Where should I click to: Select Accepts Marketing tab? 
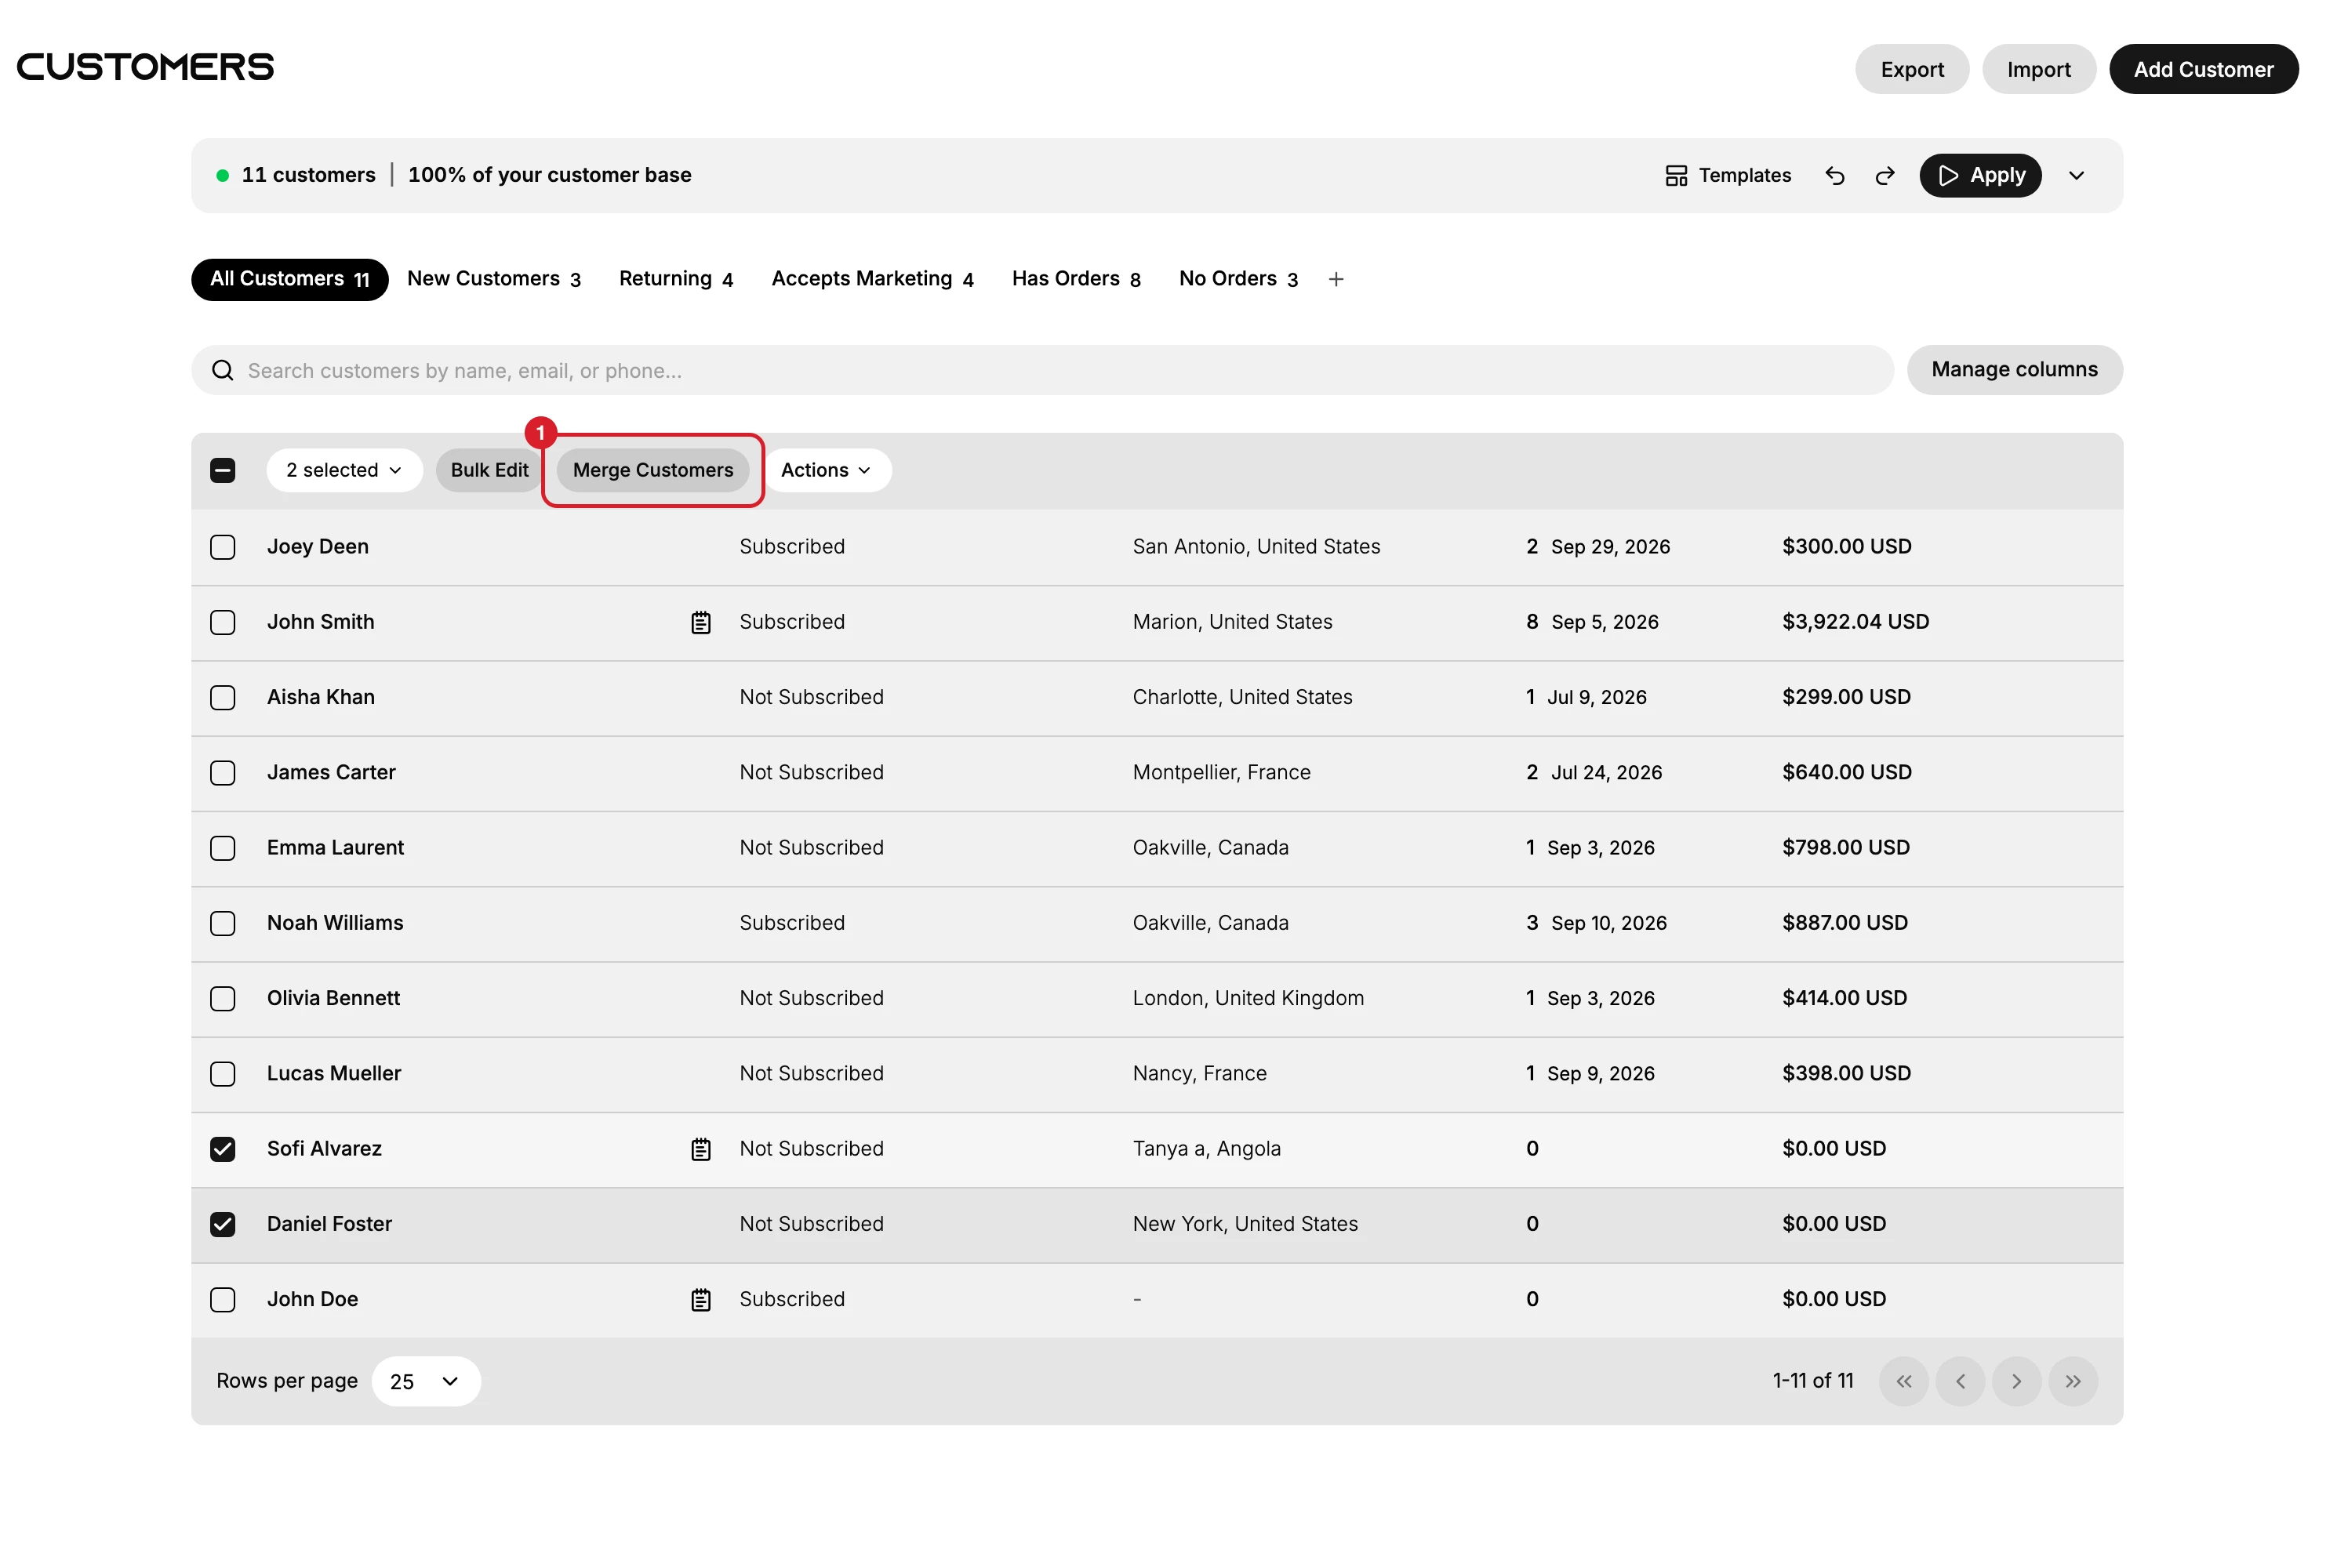coord(872,279)
